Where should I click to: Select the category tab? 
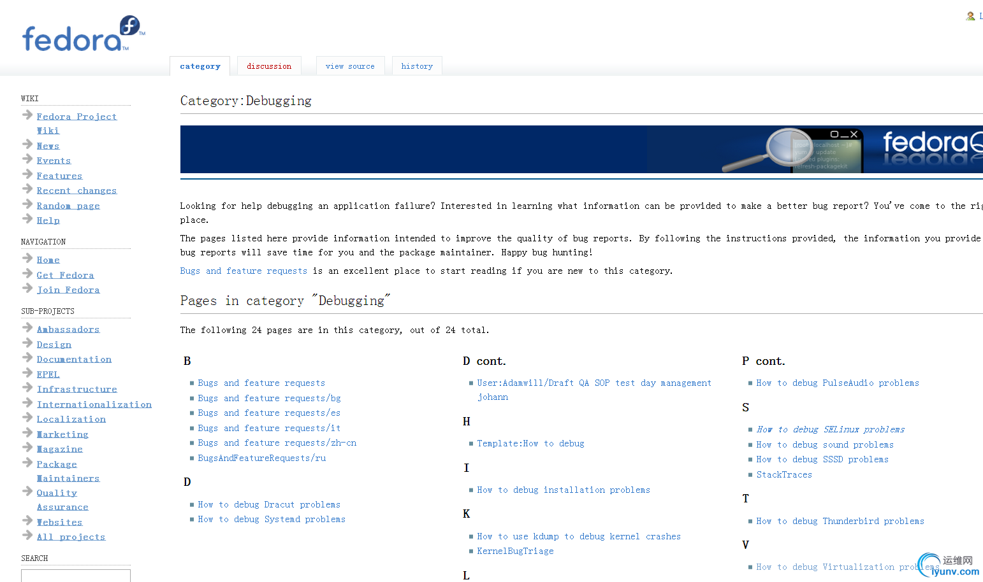pyautogui.click(x=200, y=66)
